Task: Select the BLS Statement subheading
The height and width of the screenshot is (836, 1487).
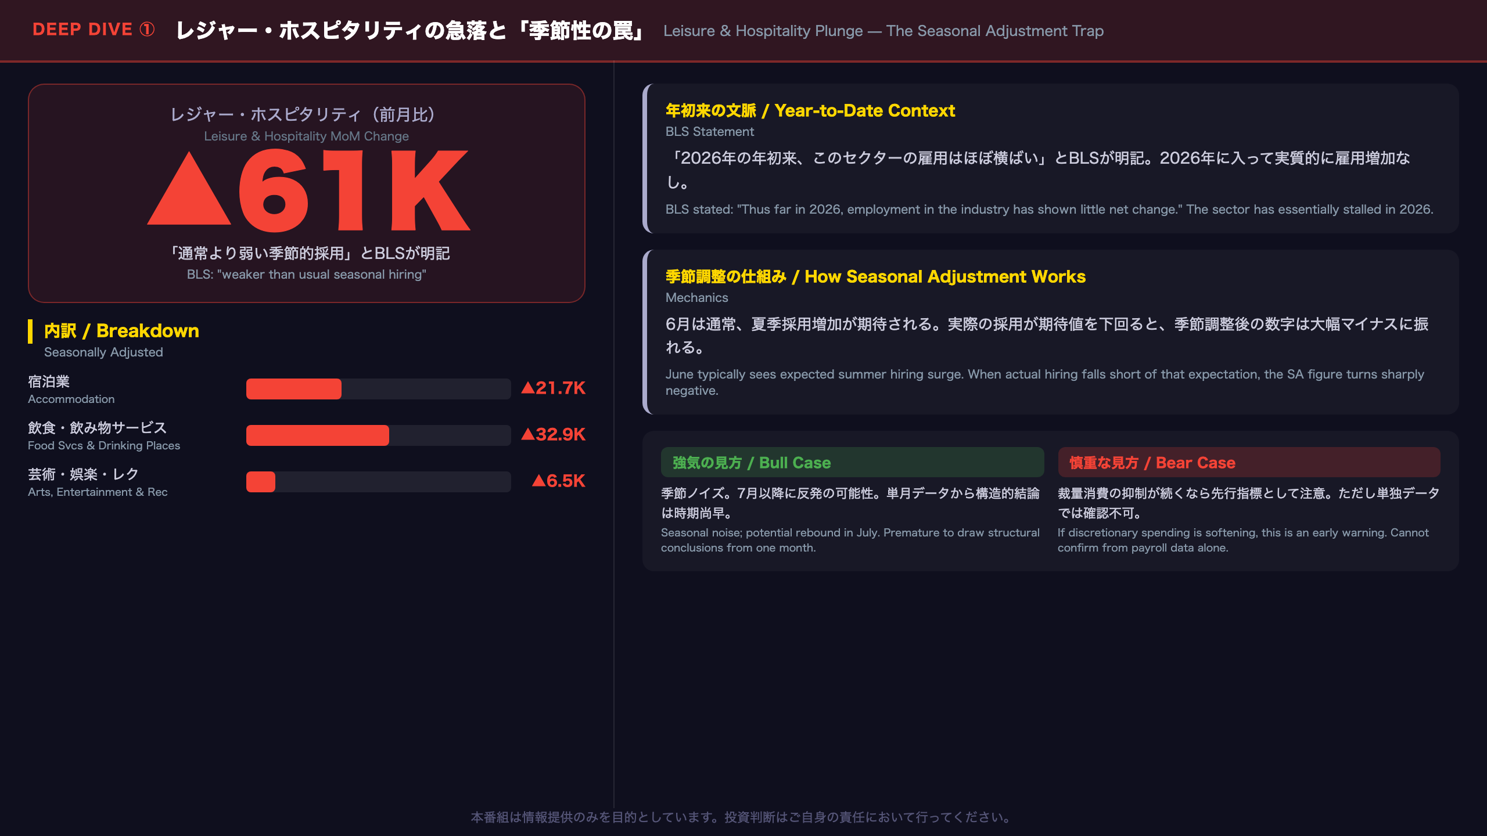Action: [709, 132]
